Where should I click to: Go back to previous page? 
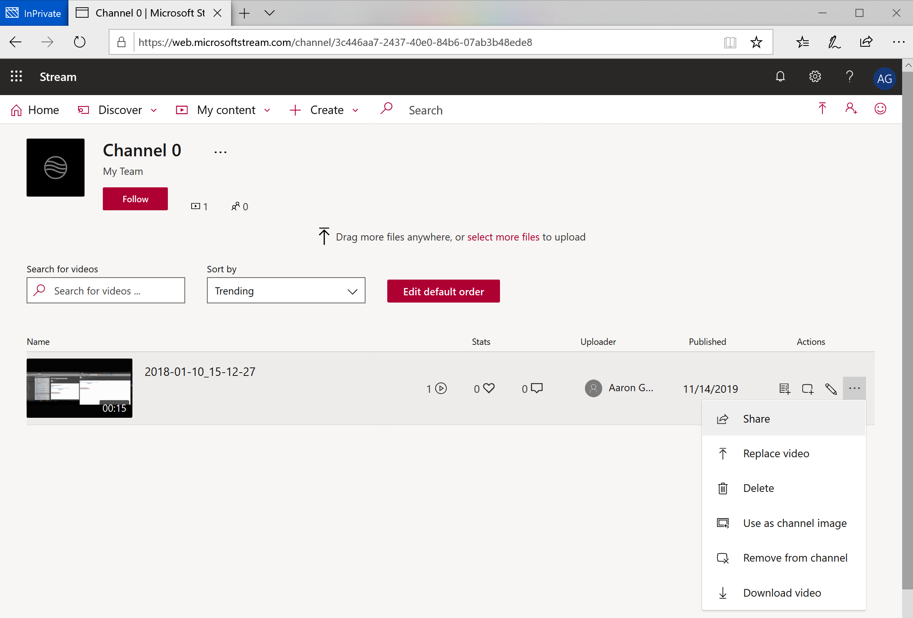point(15,42)
